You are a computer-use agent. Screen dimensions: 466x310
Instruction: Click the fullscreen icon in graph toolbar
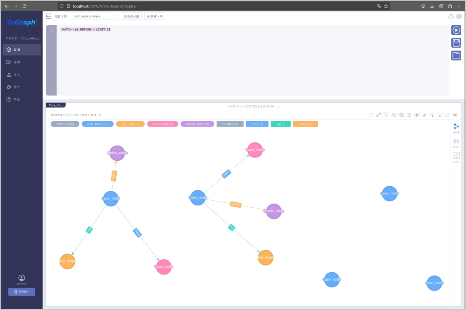[455, 115]
